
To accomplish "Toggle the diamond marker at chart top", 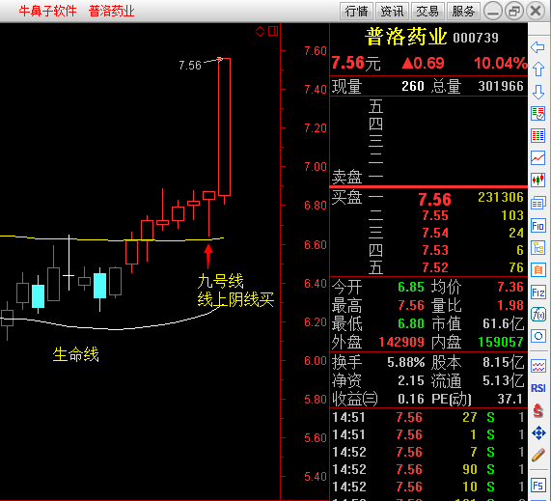I will [260, 31].
